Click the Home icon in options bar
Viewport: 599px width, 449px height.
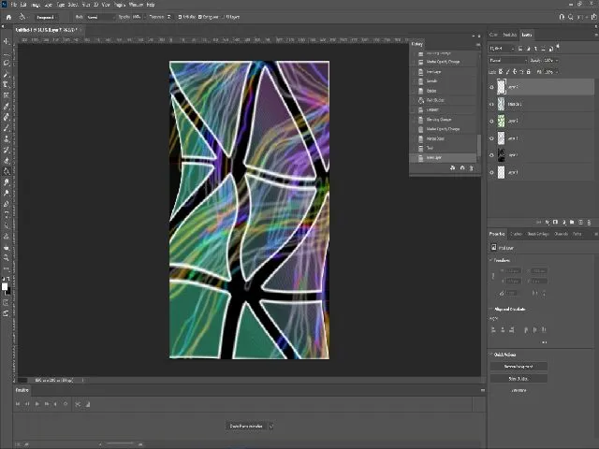click(x=8, y=17)
